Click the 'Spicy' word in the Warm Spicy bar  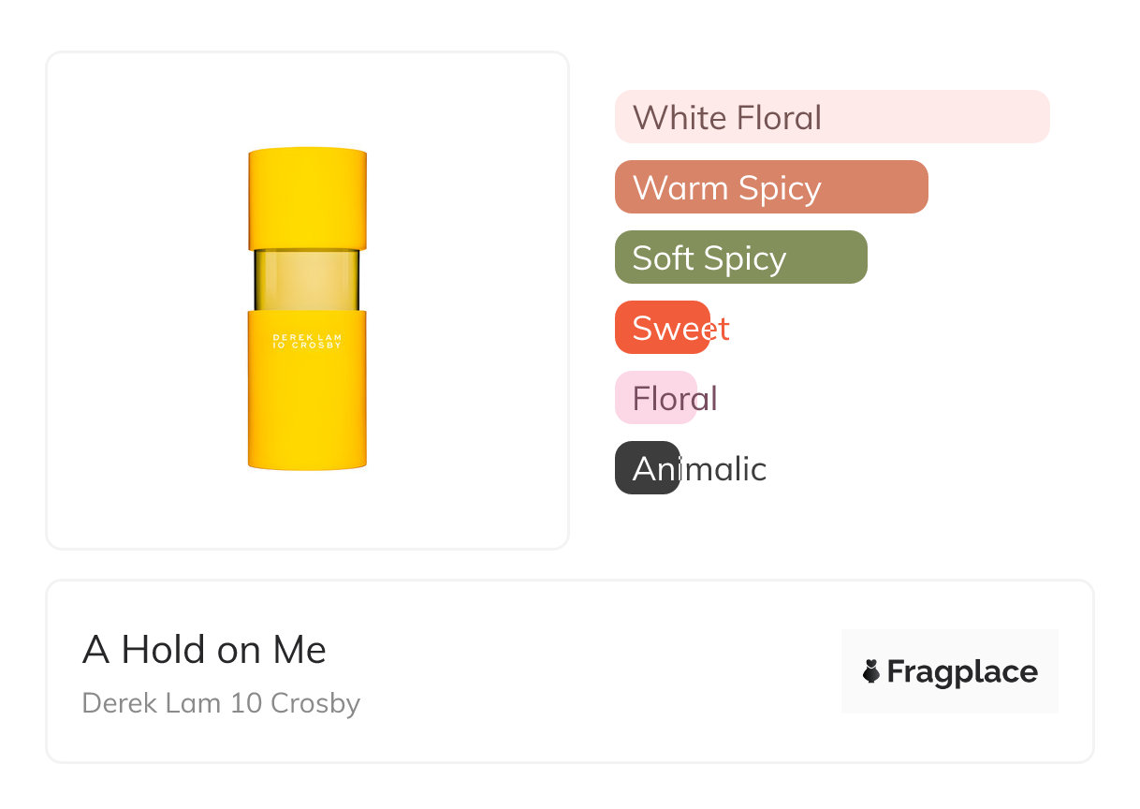tap(779, 188)
